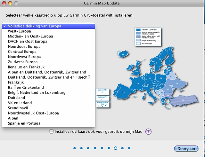205x157 pixels.
Task: Select 'Volledige dekking van Europa' option
Action: tap(48, 26)
